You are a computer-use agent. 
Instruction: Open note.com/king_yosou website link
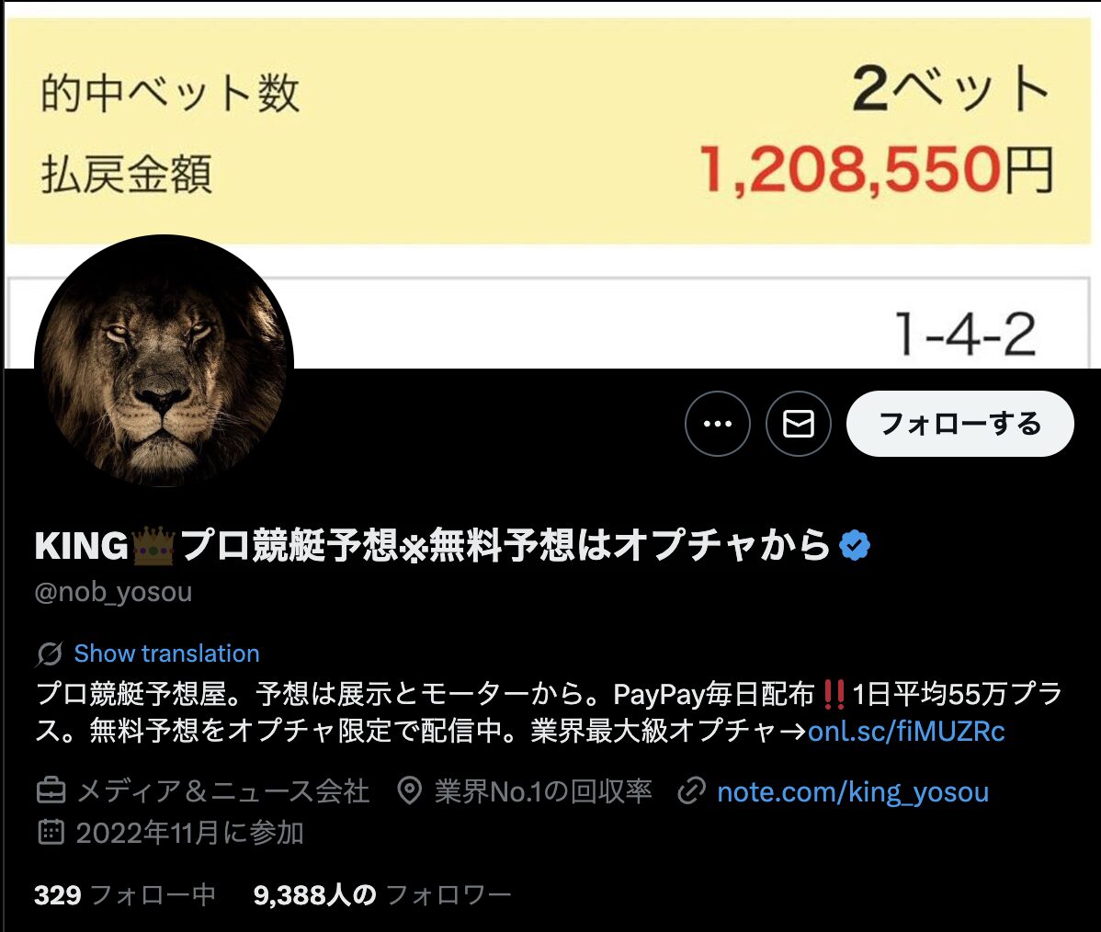[x=853, y=791]
